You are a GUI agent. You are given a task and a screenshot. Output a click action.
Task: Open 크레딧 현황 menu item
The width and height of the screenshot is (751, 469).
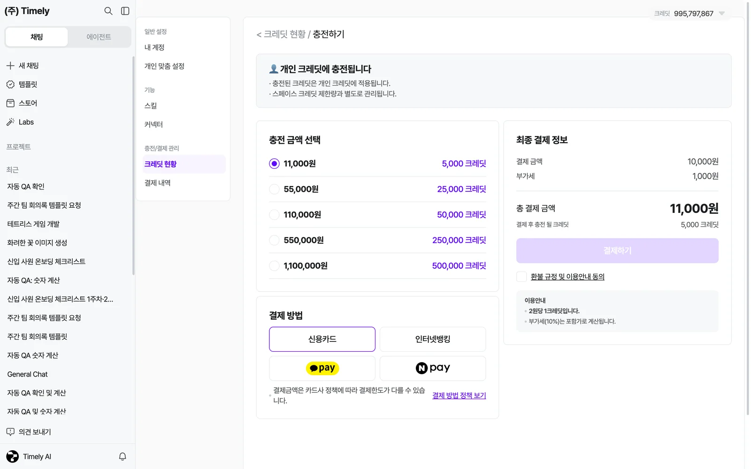(x=183, y=164)
